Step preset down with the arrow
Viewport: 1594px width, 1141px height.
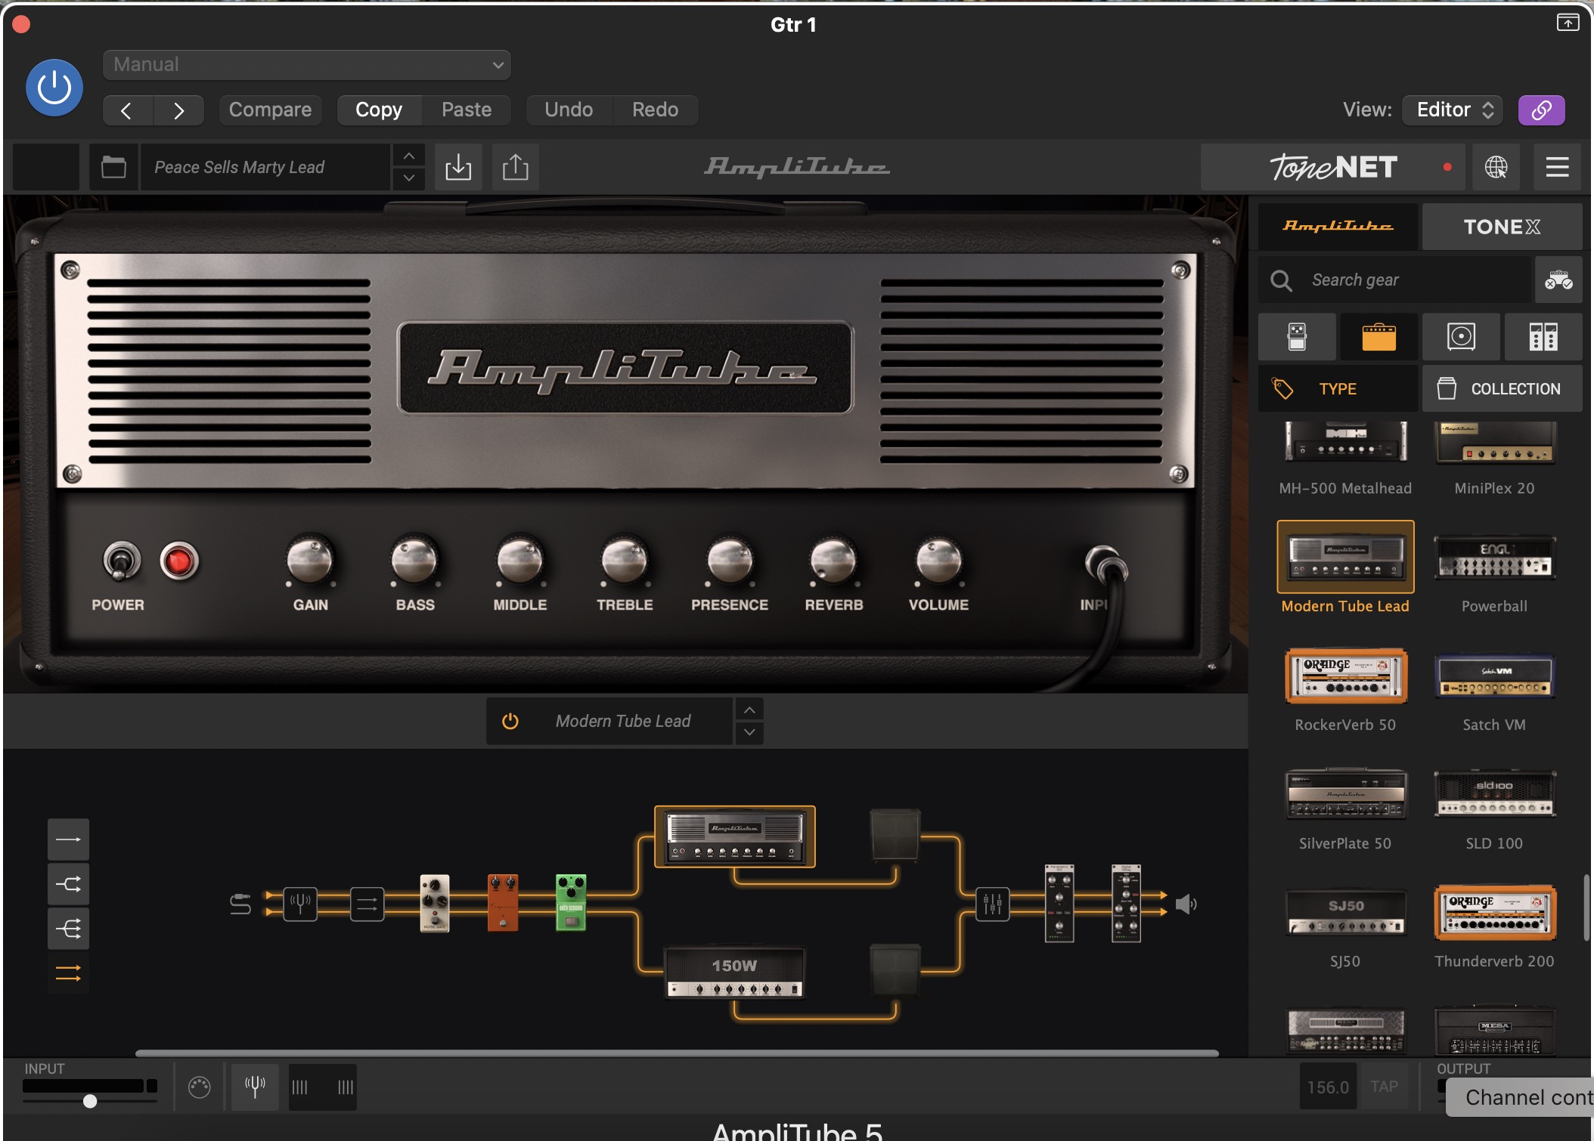(x=408, y=178)
